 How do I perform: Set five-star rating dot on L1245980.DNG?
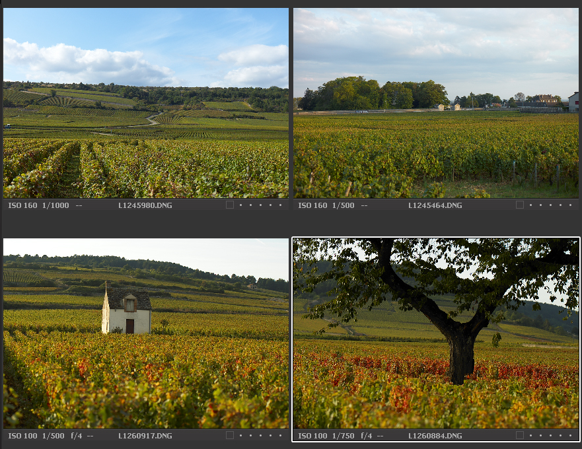pyautogui.click(x=280, y=205)
